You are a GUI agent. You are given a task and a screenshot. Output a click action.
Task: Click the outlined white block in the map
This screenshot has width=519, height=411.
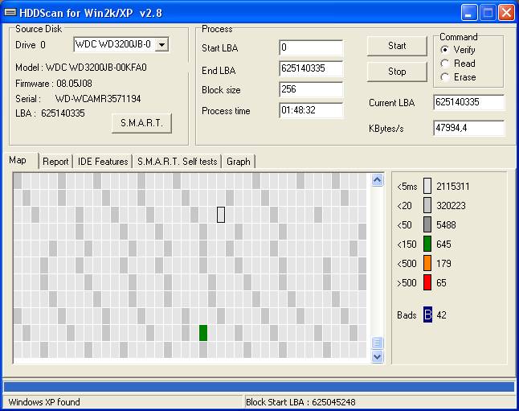221,215
